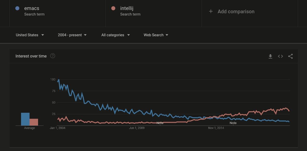Viewport: 307px width, 151px height.
Task: Click the Nov 1, 2014 axis label
Action: 216,128
